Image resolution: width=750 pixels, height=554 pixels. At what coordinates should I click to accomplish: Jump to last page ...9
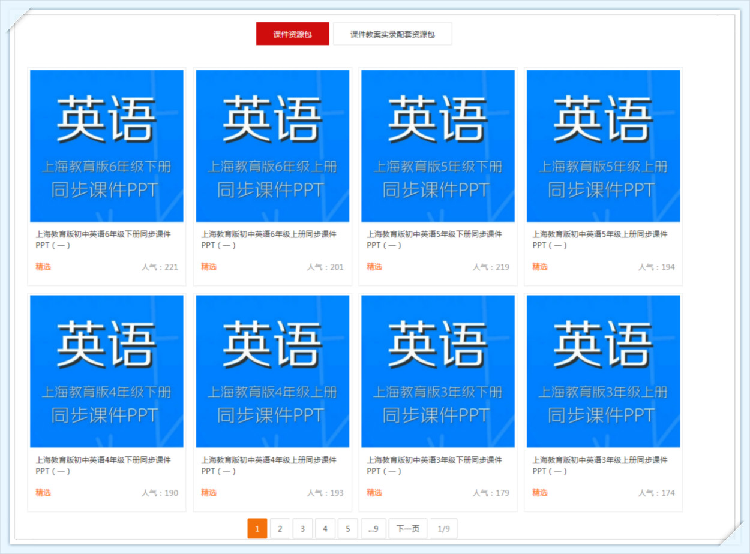[373, 529]
